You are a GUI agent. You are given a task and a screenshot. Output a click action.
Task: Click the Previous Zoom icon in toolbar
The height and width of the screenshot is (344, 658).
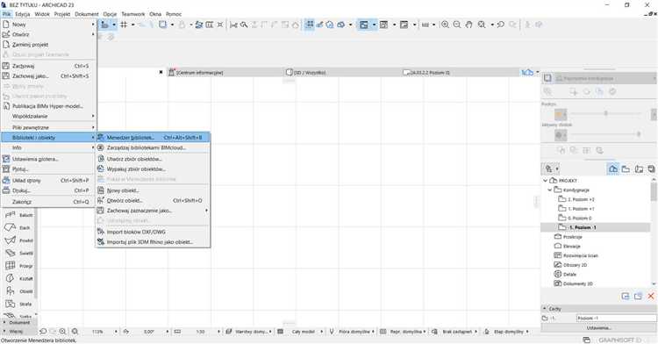[x=501, y=25]
